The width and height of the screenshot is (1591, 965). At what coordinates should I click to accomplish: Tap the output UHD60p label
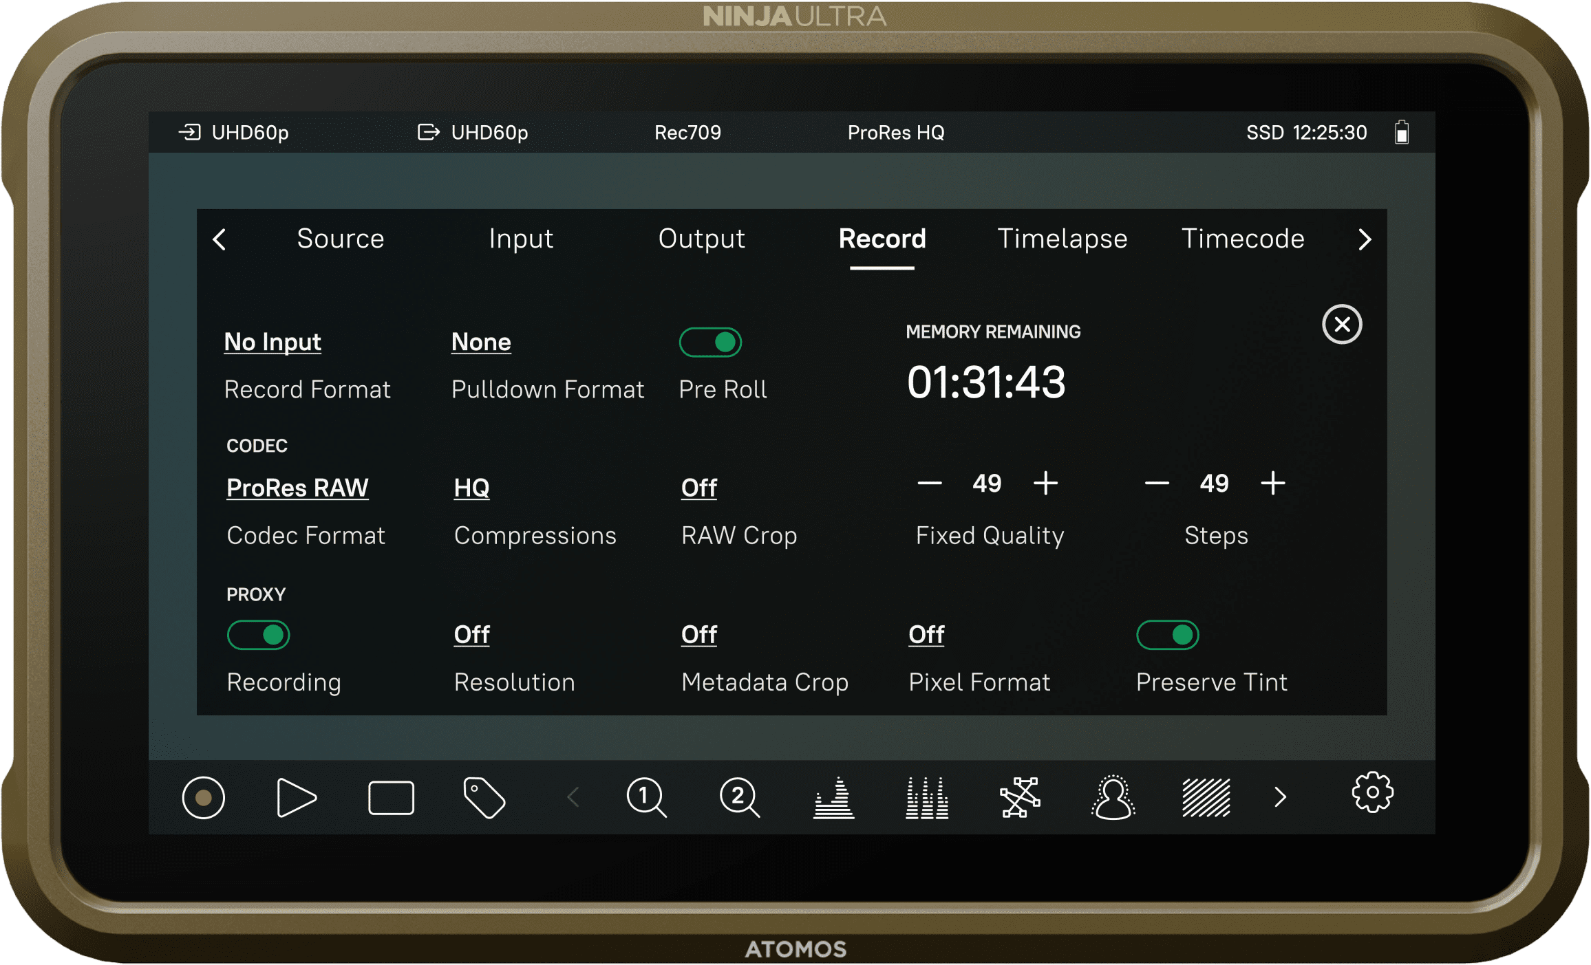(x=489, y=132)
